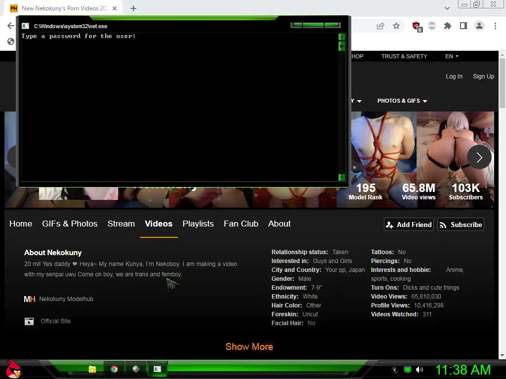Open a new browser tab
506x379 pixels.
click(133, 8)
